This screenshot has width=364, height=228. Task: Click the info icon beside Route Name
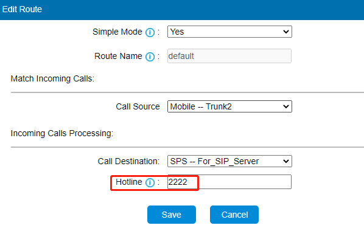tap(150, 57)
